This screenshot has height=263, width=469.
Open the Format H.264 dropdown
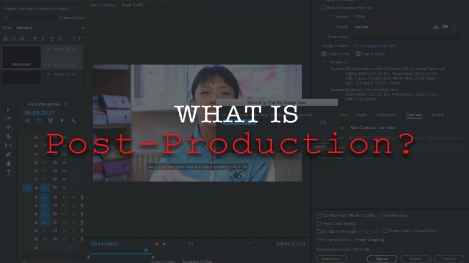[x=388, y=17]
